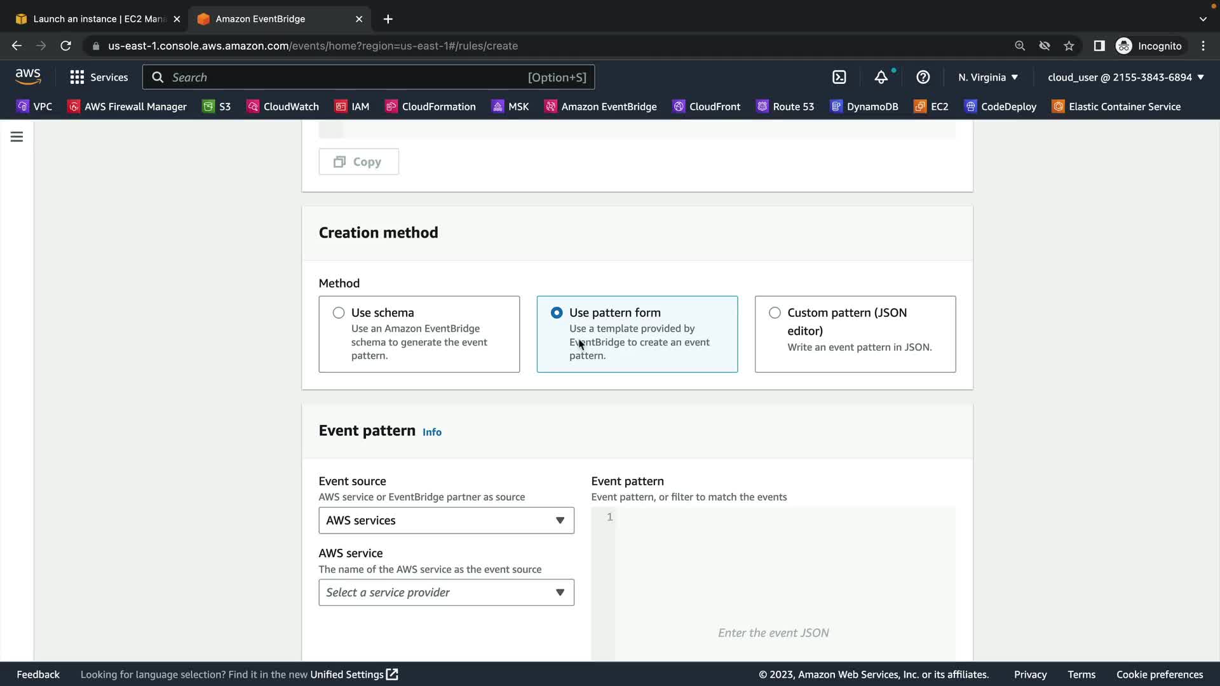Open the Event pattern Info link

coord(431,432)
